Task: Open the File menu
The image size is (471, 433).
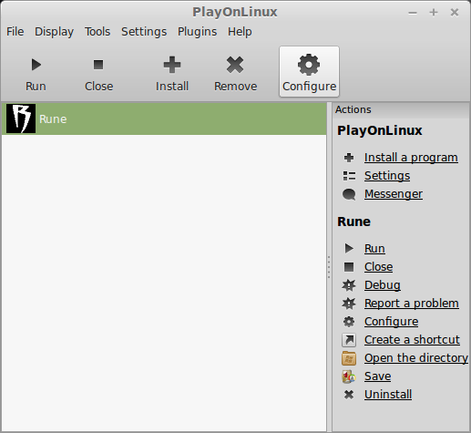Action: click(15, 32)
